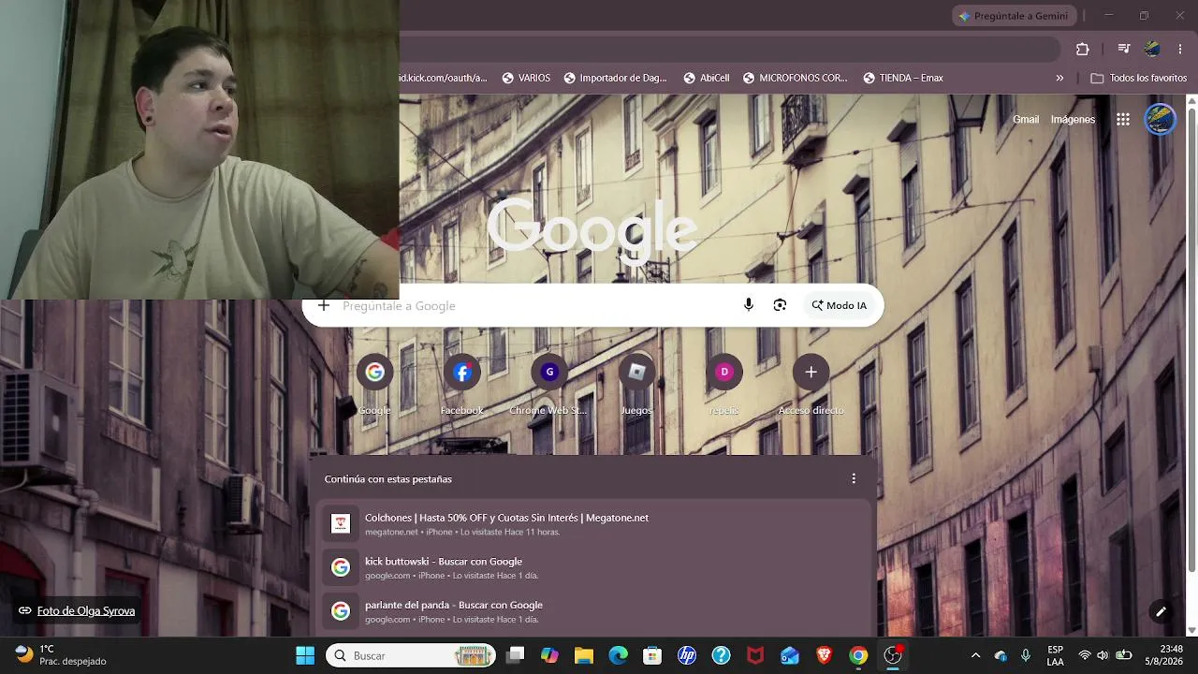Open the Chrome profile avatar in the toolbar
Viewport: 1198px width, 674px height.
1152,50
